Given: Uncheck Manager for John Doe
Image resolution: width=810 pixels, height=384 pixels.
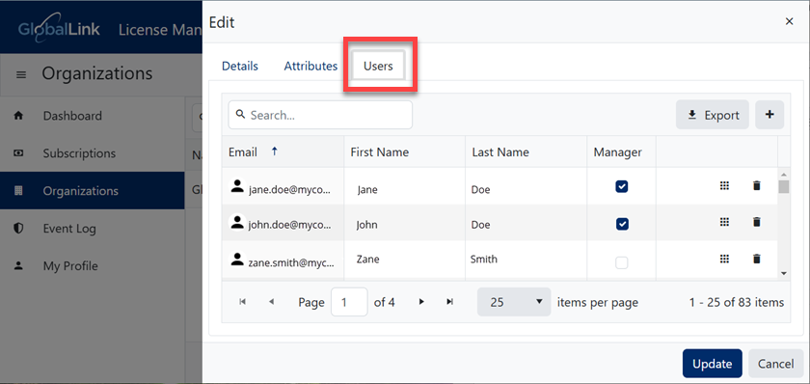Looking at the screenshot, I should coord(621,224).
